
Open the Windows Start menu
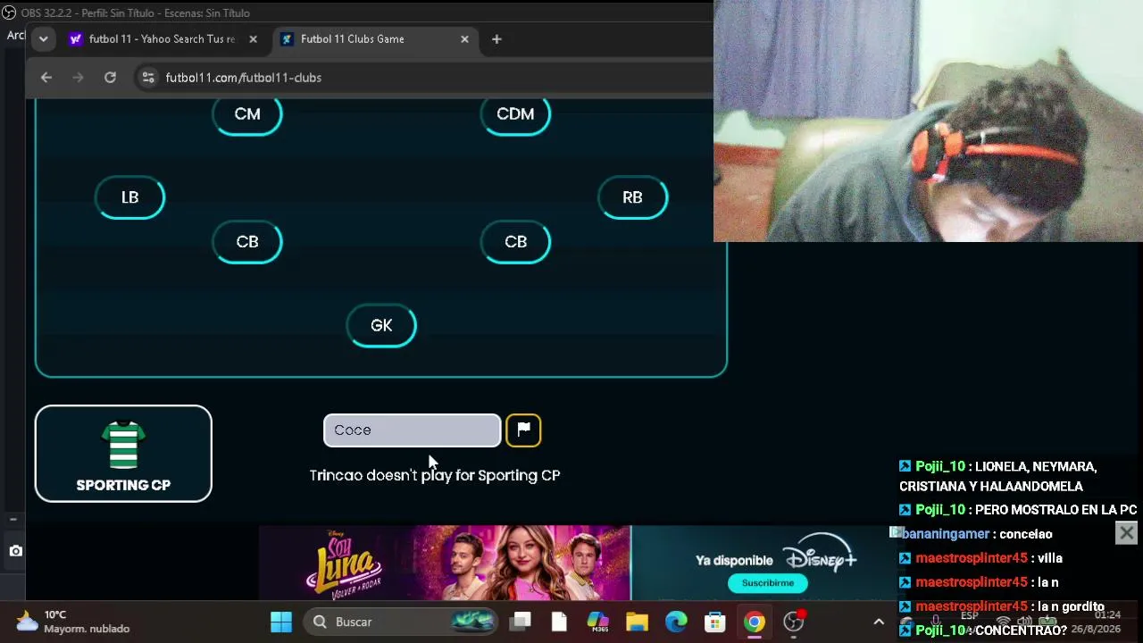tap(280, 622)
